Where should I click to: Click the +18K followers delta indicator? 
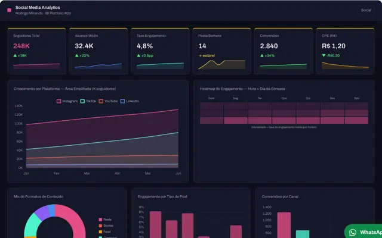20,55
